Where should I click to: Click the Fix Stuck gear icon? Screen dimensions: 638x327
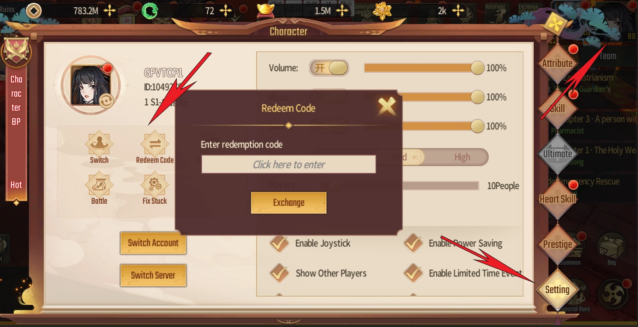pyautogui.click(x=155, y=184)
